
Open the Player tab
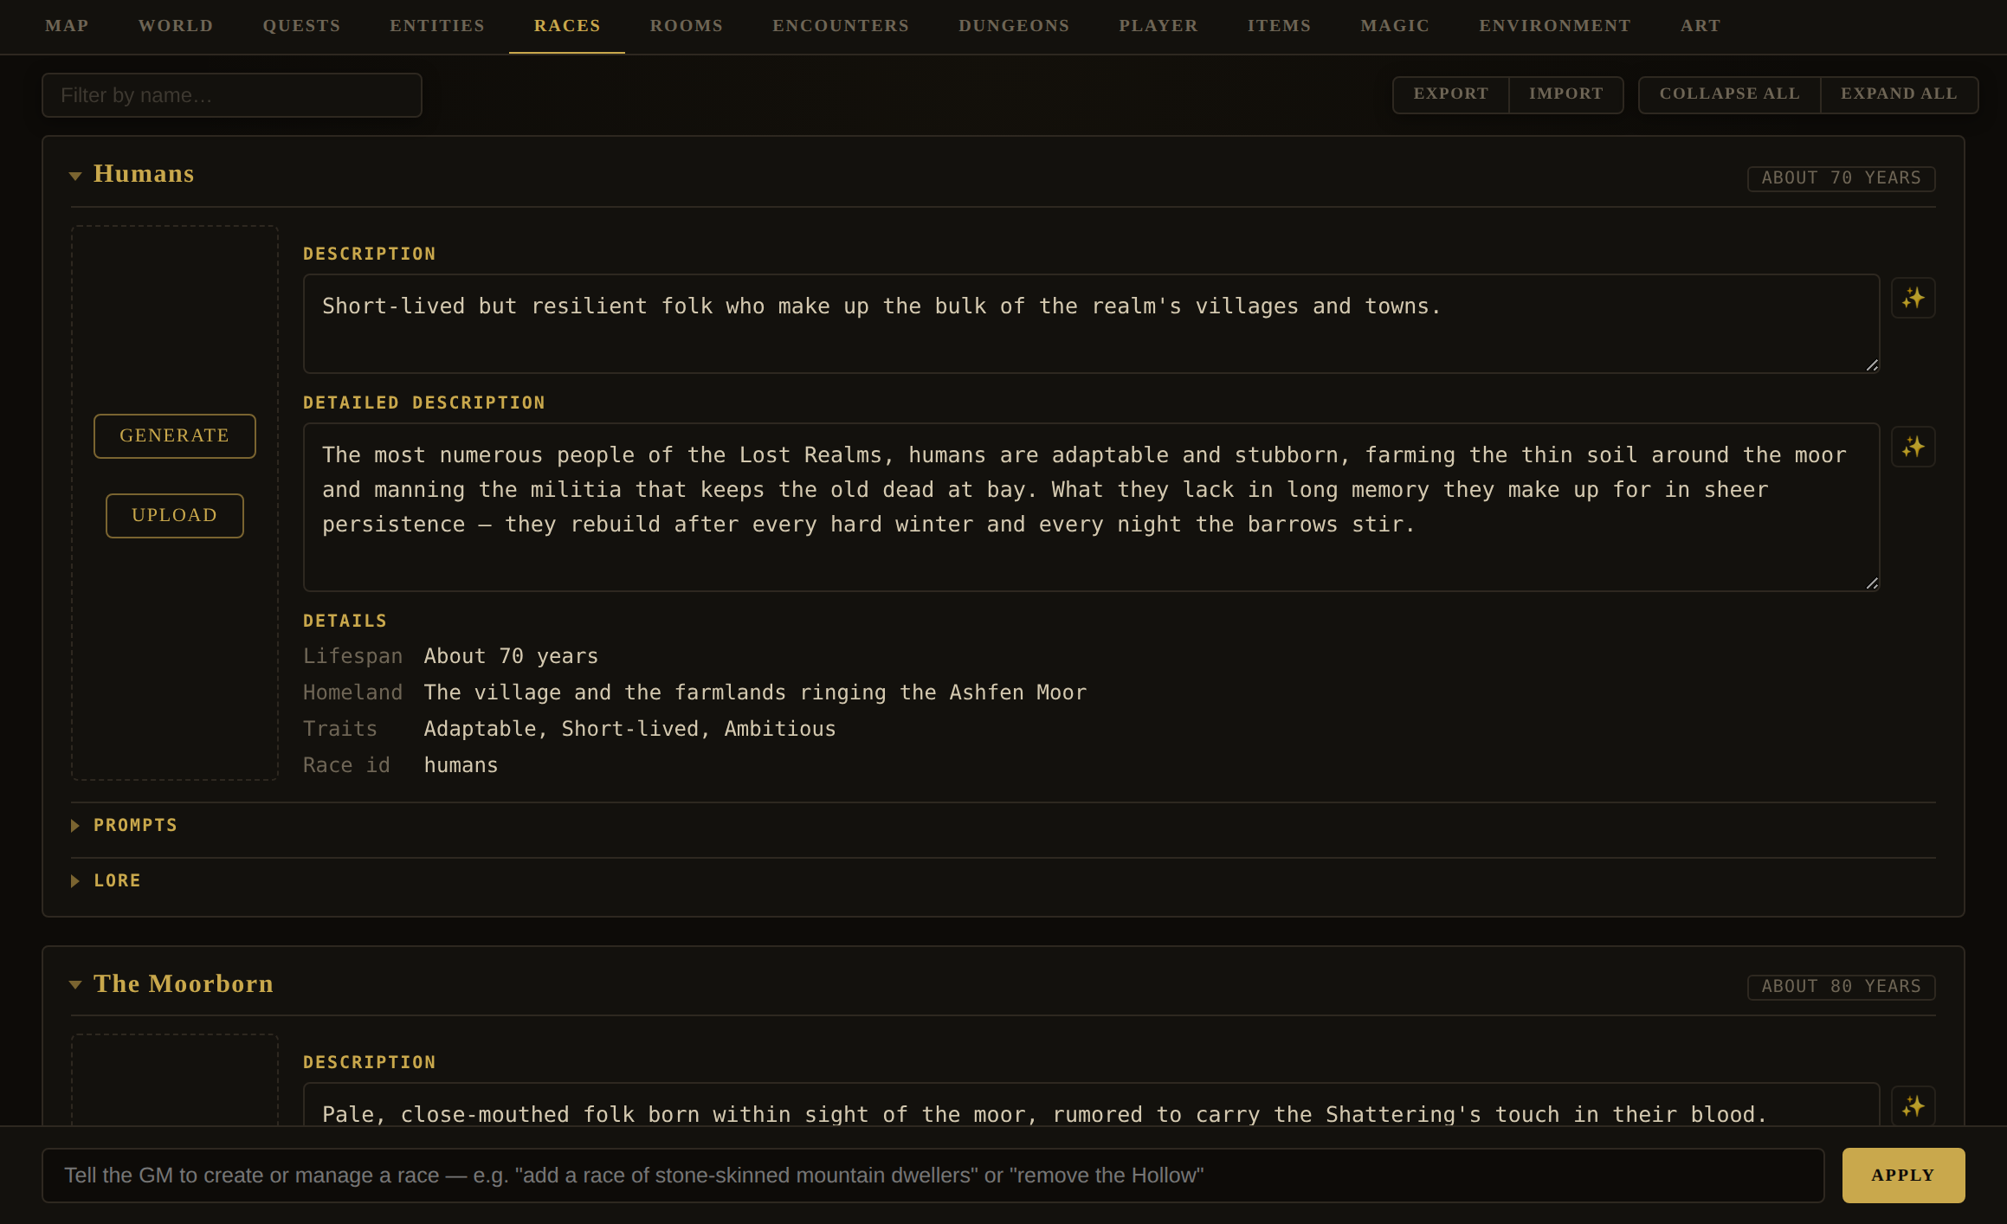[1158, 26]
